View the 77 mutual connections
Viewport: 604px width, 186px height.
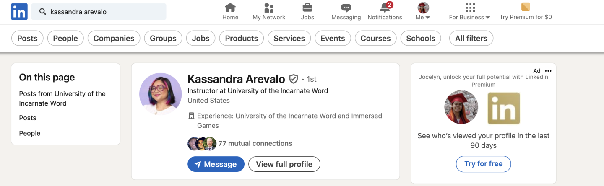click(x=255, y=143)
